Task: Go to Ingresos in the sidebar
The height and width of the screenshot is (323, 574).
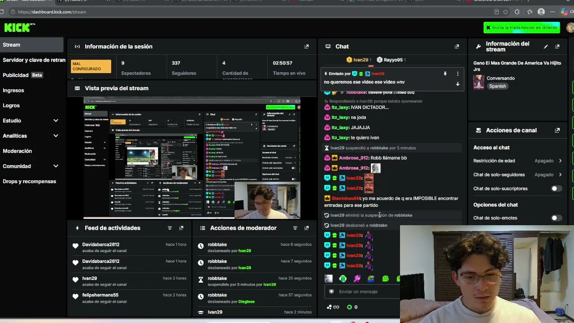Action: [x=13, y=91]
